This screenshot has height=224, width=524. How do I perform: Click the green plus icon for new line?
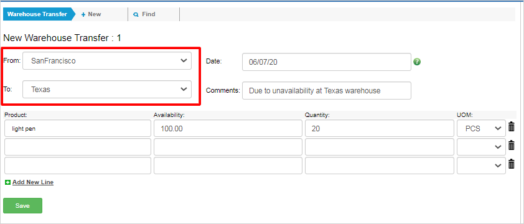7,182
